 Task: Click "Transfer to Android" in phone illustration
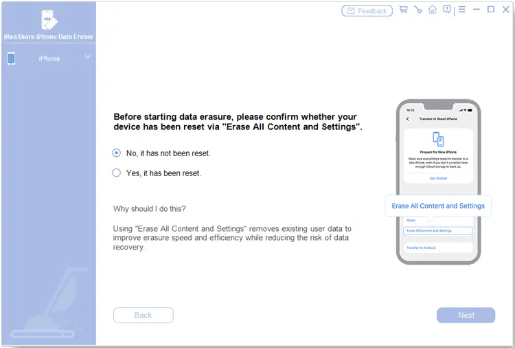tap(421, 248)
